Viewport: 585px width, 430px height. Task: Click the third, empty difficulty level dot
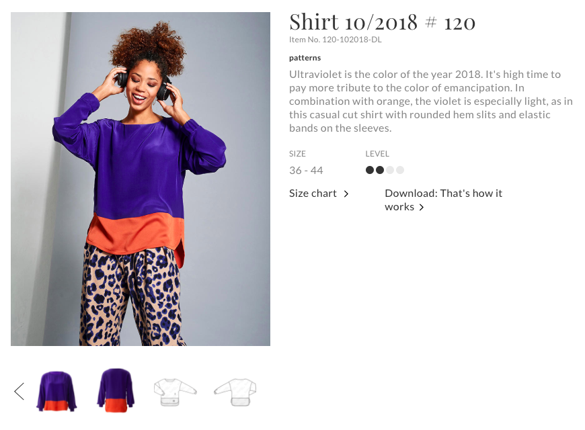tap(390, 171)
